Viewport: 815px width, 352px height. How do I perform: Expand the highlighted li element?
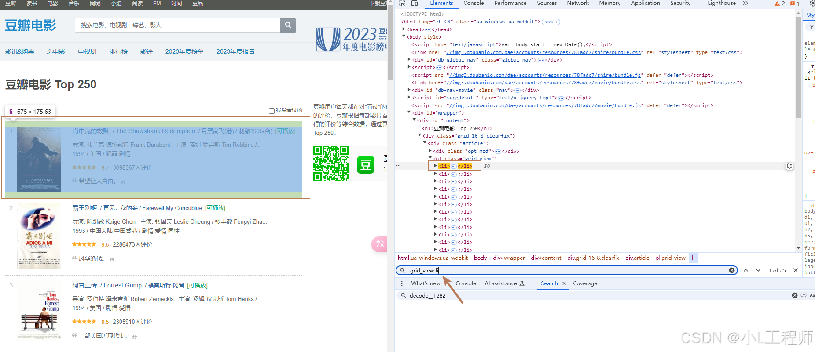point(436,166)
